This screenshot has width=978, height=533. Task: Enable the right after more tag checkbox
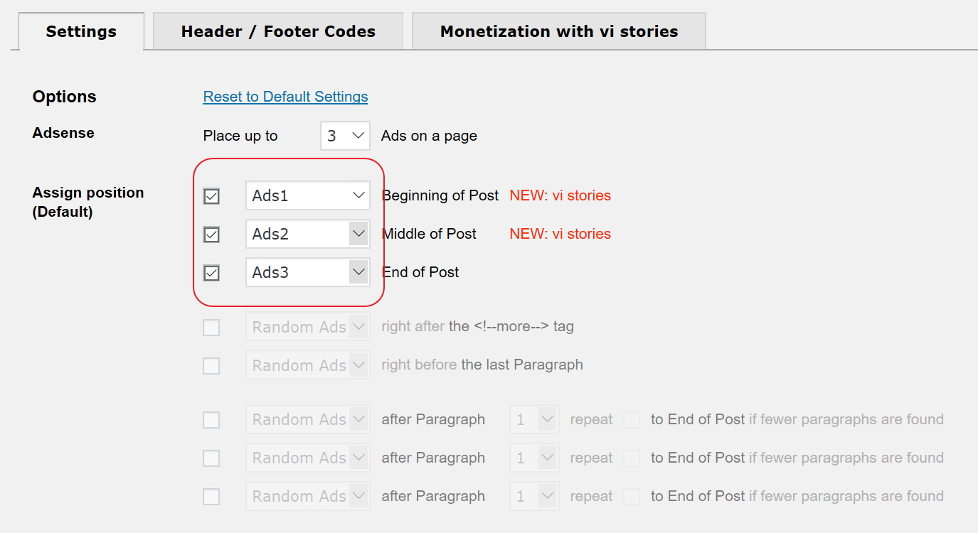tap(211, 328)
